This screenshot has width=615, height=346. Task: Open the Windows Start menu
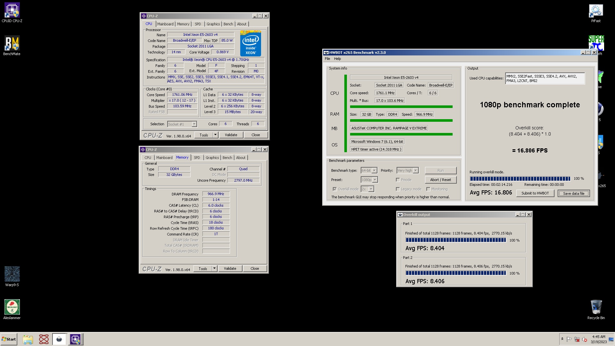click(9, 339)
